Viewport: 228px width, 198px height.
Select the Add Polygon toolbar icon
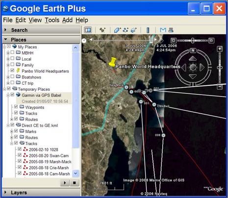tap(117, 30)
